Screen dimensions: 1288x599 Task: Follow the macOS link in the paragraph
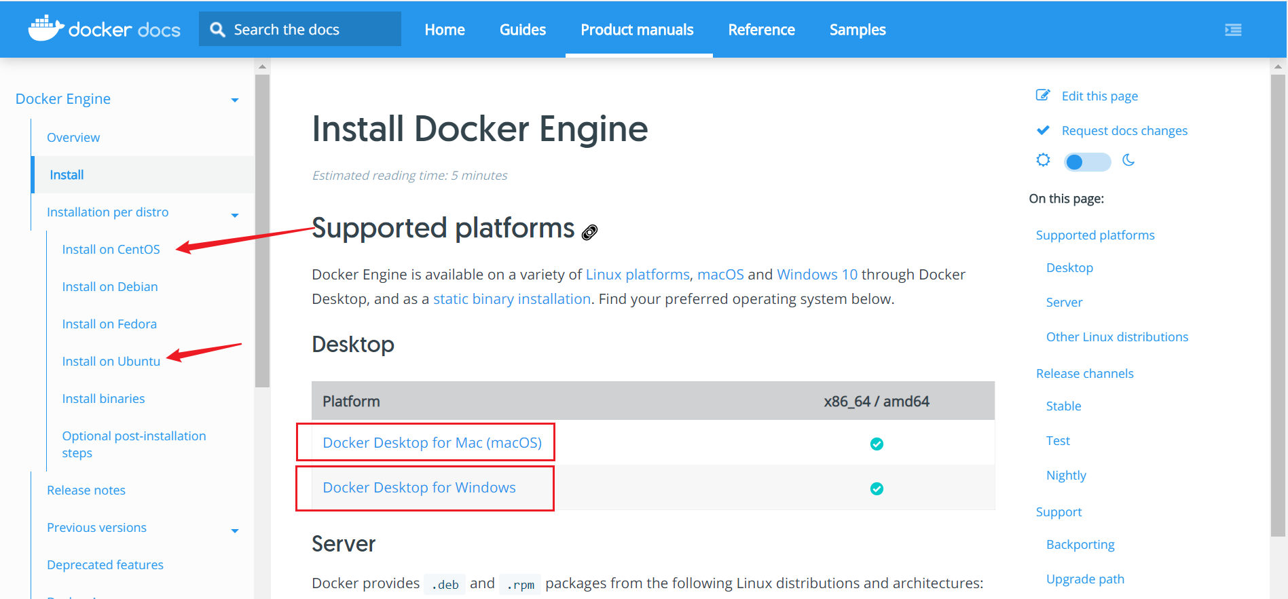(720, 275)
